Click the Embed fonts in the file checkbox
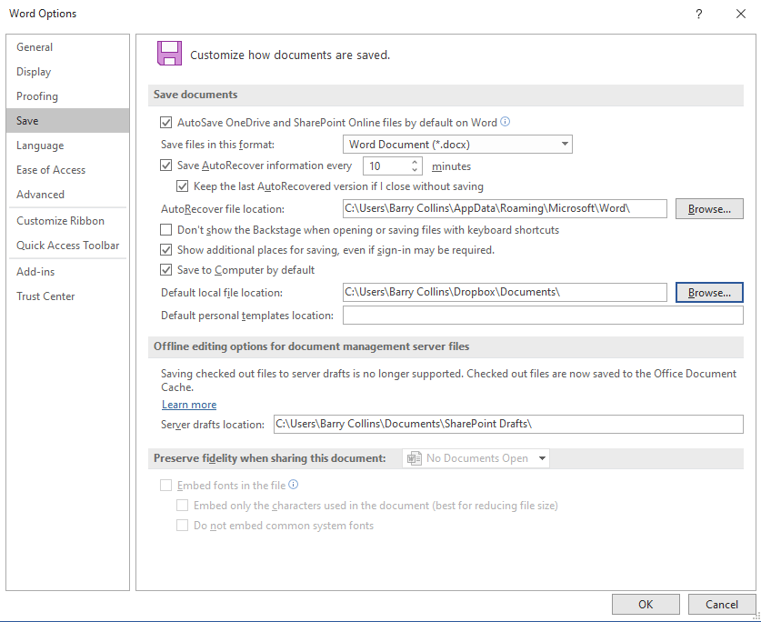 tap(166, 486)
